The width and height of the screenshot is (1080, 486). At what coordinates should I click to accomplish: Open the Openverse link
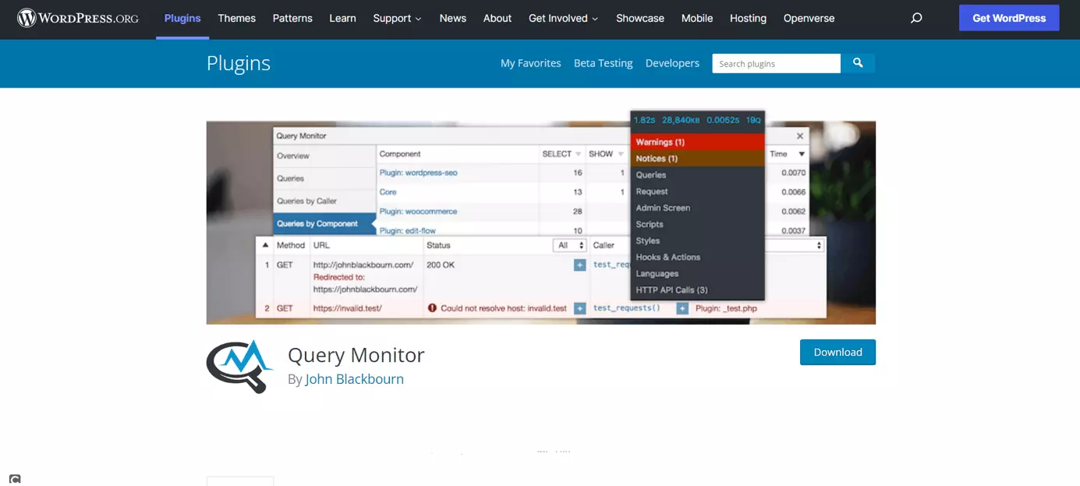(809, 18)
